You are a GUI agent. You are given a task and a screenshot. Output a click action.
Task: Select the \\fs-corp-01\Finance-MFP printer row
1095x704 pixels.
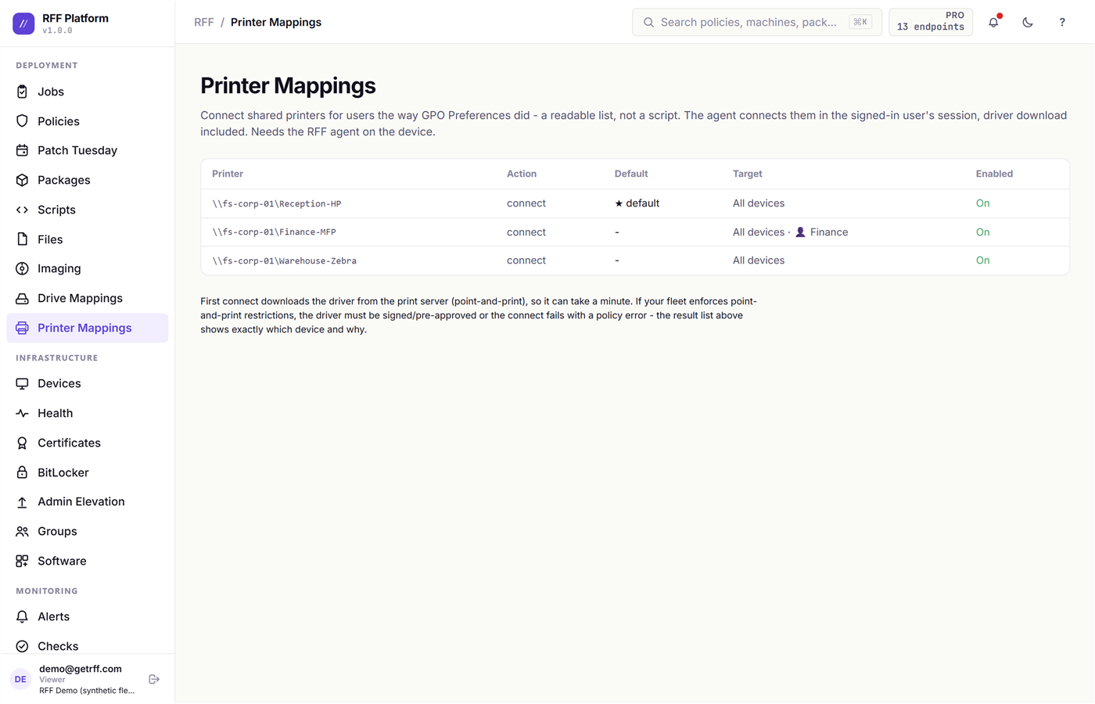click(635, 232)
